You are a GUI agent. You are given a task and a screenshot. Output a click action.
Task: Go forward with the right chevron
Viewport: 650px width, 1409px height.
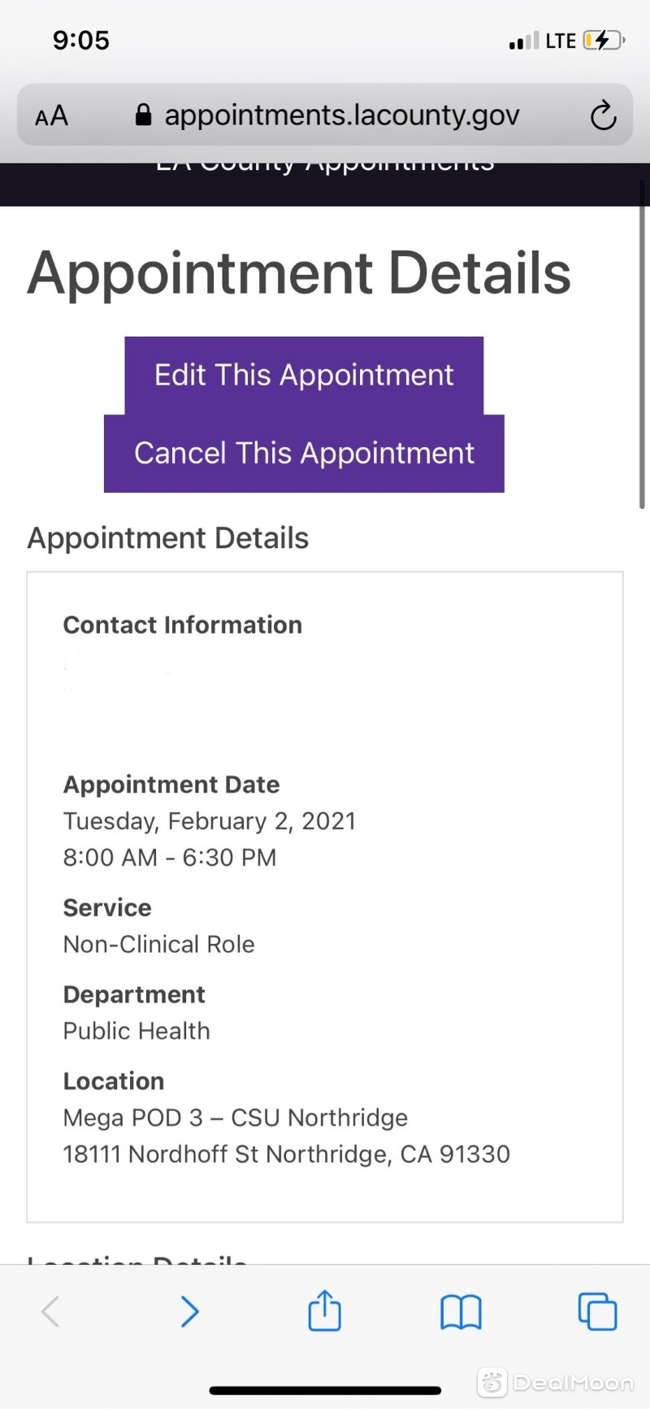[x=189, y=1311]
